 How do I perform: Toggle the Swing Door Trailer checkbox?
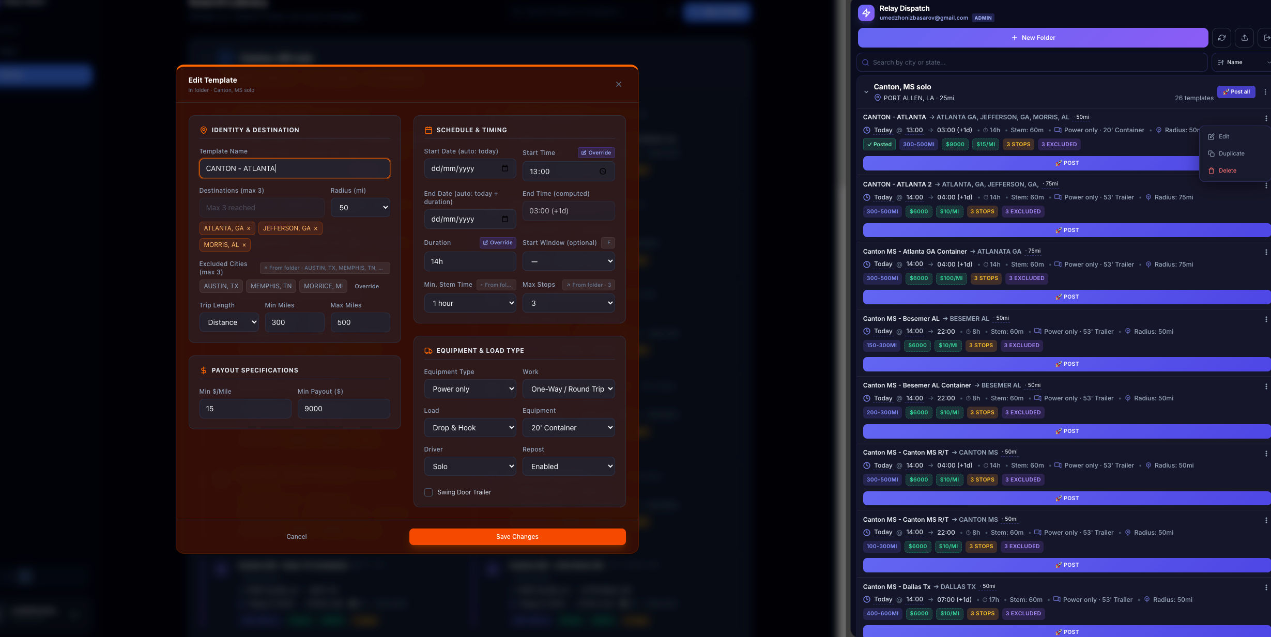tap(428, 492)
